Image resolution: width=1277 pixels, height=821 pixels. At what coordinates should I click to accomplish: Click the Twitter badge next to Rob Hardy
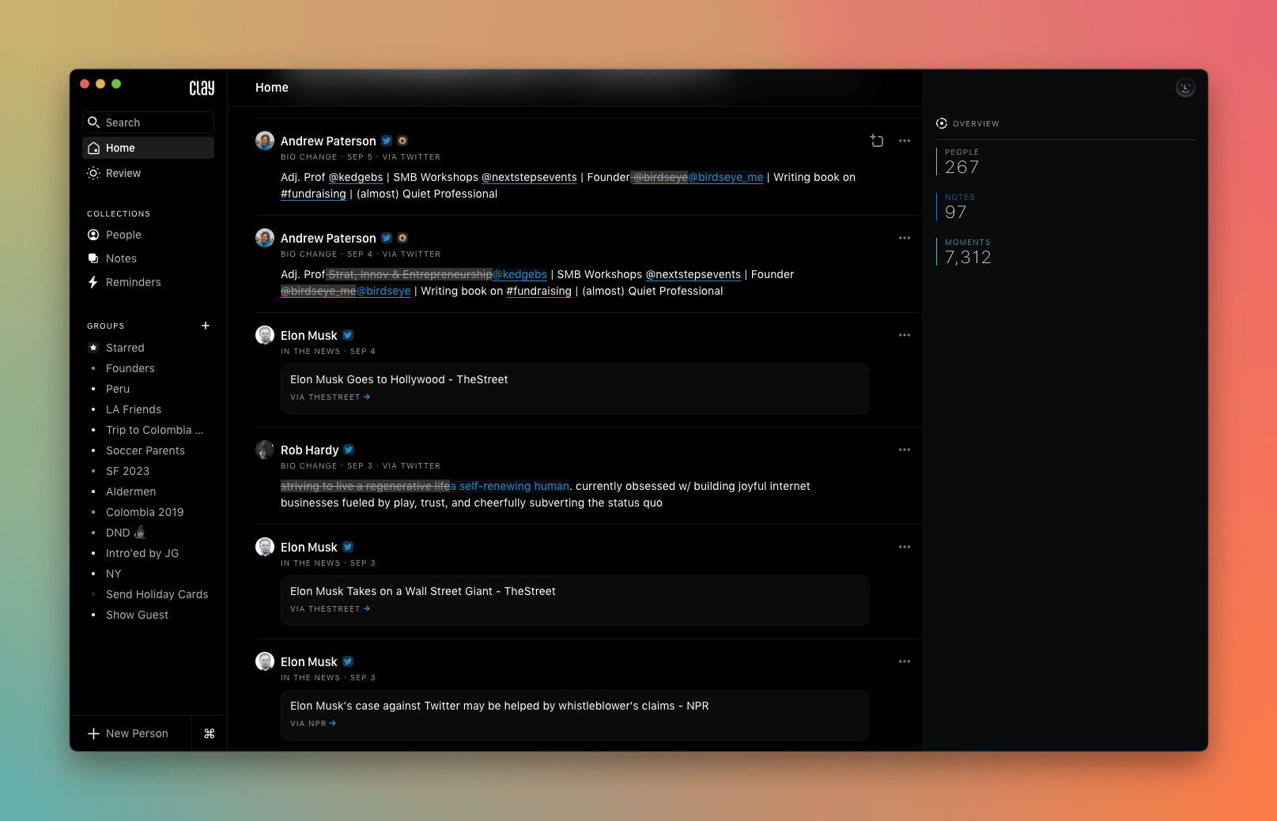coord(349,450)
